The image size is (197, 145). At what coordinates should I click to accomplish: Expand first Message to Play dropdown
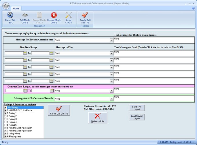coord(111,53)
